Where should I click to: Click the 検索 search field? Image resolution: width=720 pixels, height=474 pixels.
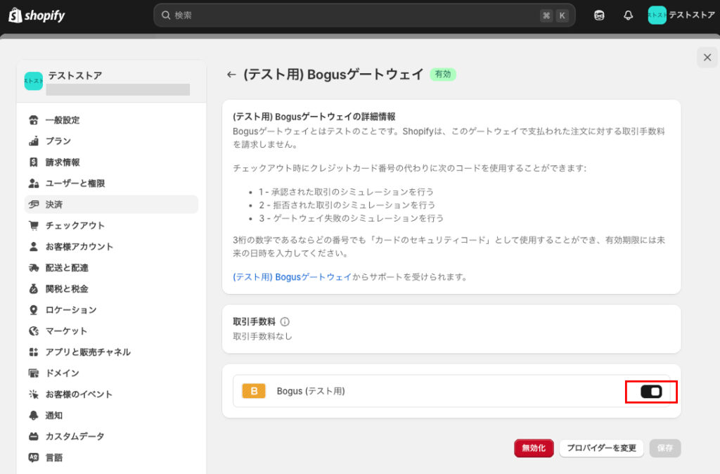click(352, 15)
